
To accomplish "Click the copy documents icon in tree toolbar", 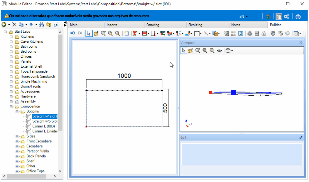I will 21,24.
